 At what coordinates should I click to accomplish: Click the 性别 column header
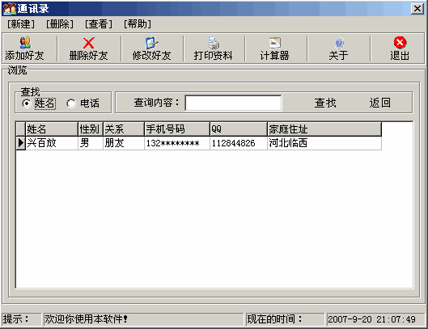click(x=91, y=129)
